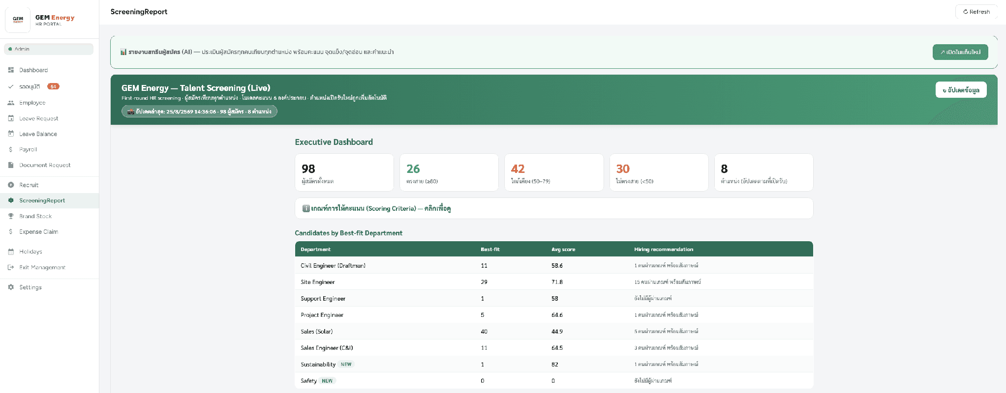
Task: Click the 98 total applicants card
Action: (x=344, y=172)
